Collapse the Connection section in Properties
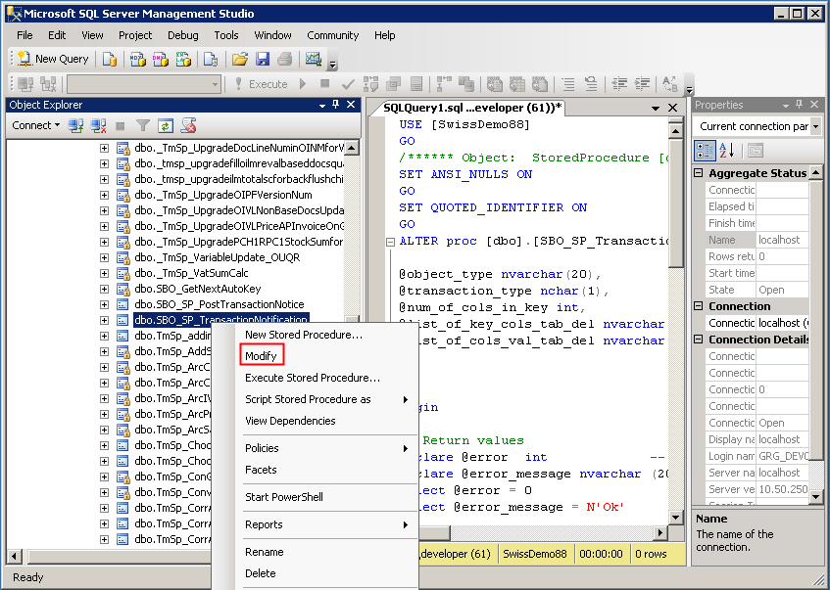The height and width of the screenshot is (590, 830). (699, 306)
